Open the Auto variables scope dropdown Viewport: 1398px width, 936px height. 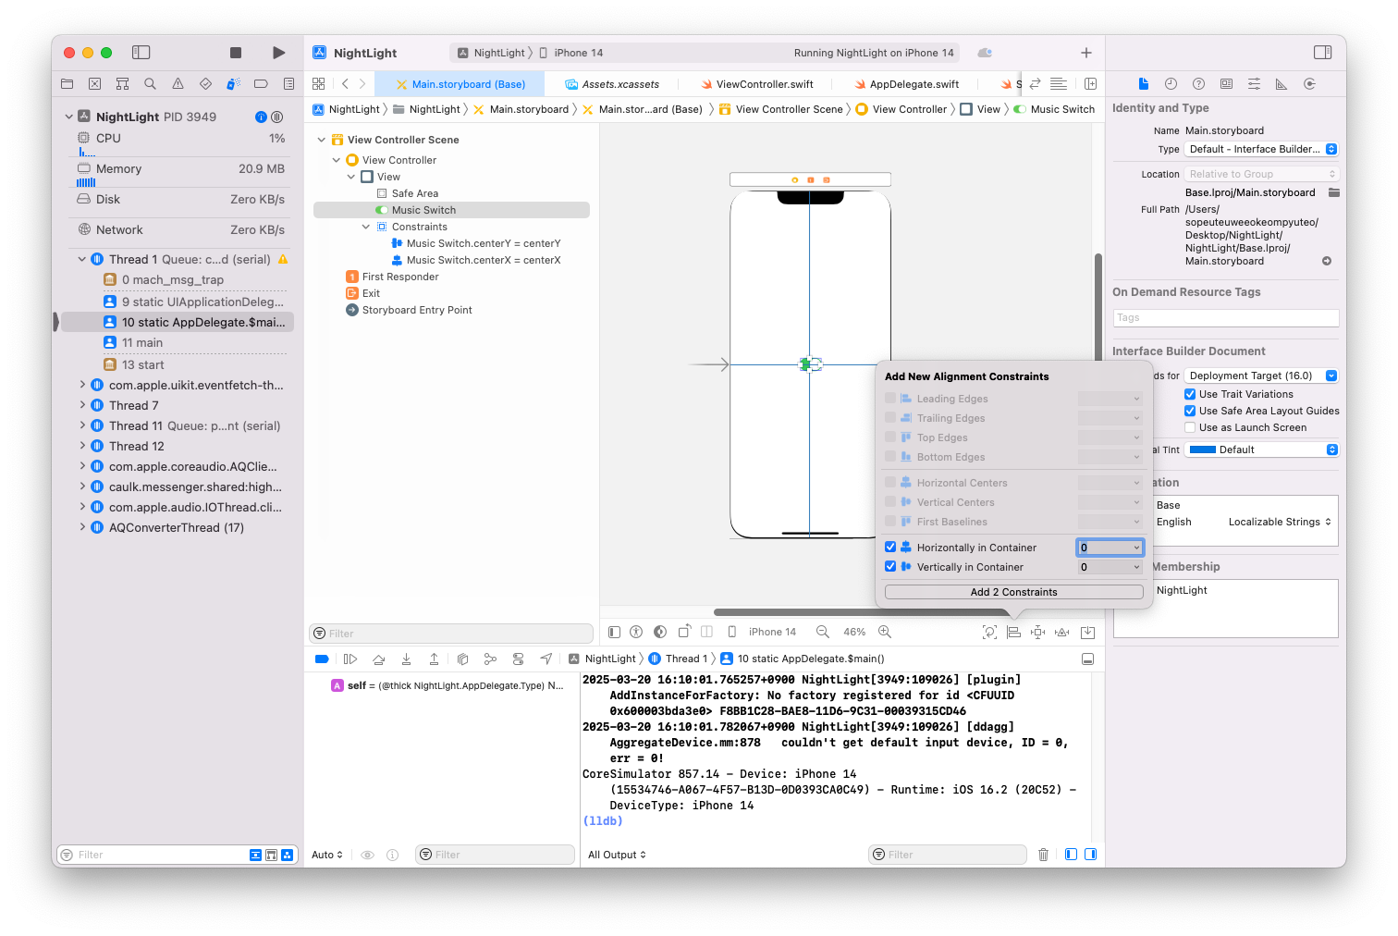pyautogui.click(x=327, y=855)
